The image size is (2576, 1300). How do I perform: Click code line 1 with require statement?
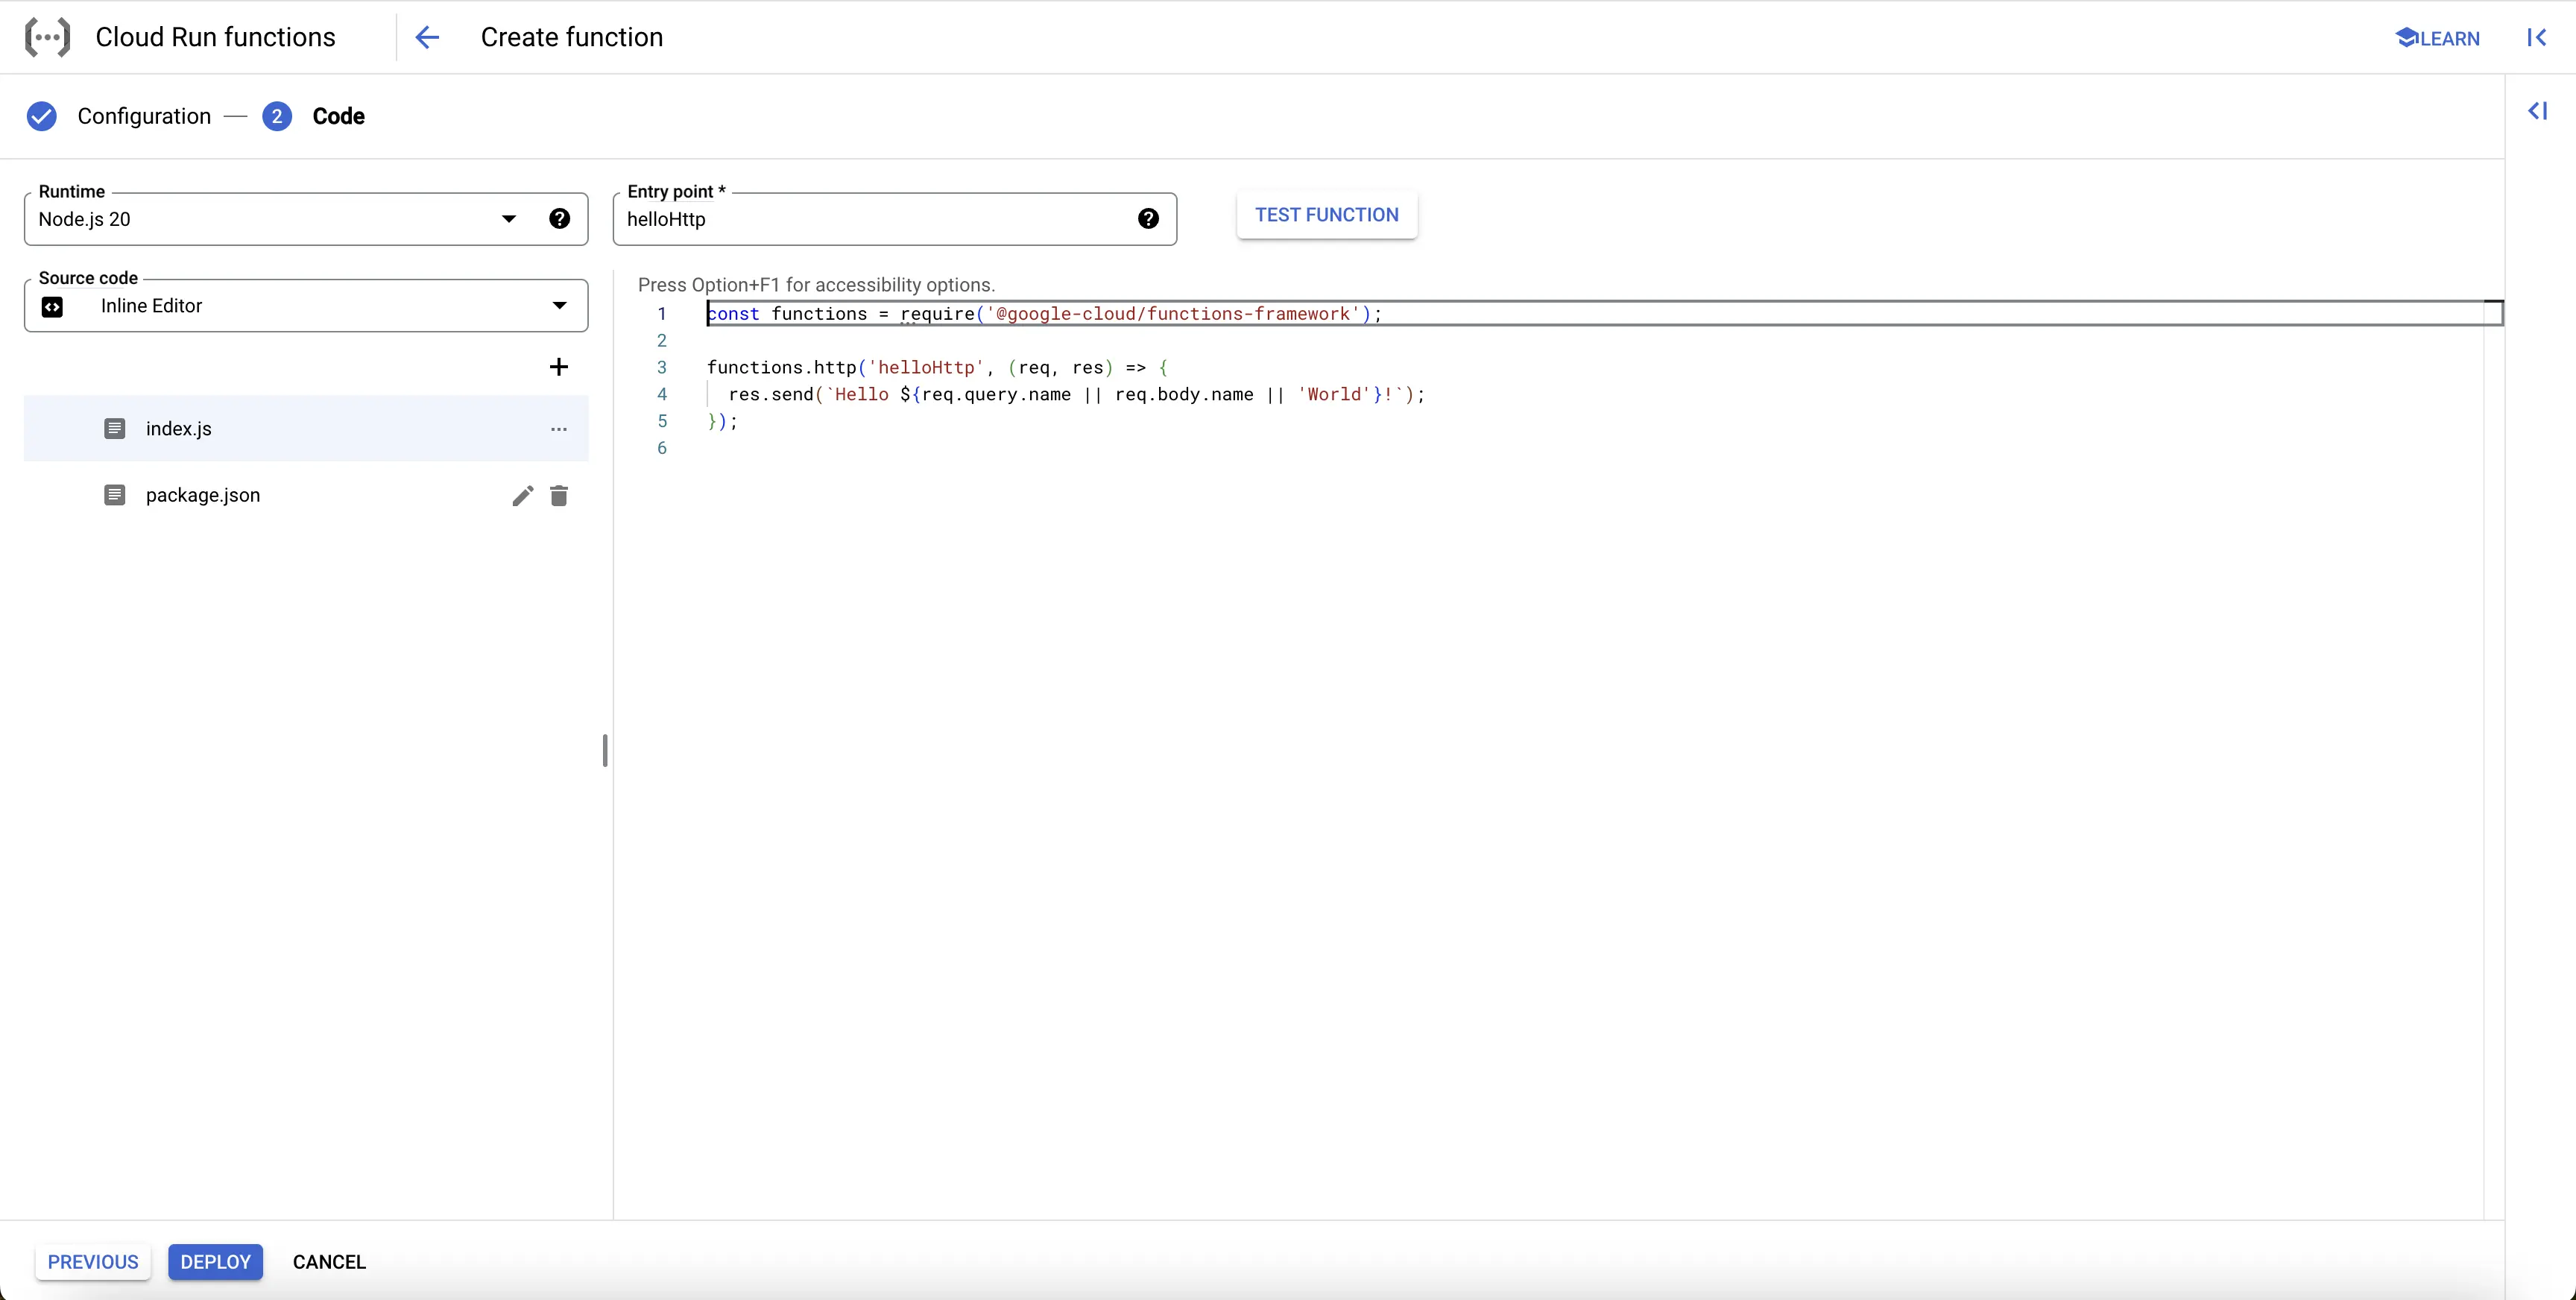point(1044,314)
